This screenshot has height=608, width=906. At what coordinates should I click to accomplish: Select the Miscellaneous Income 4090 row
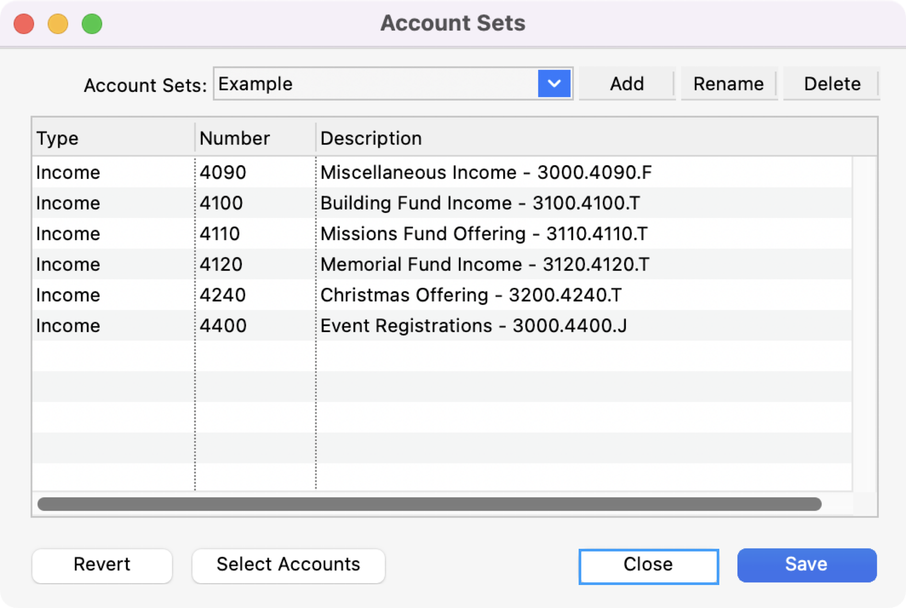coord(442,172)
